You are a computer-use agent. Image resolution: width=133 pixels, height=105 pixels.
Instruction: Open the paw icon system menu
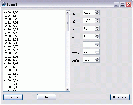click(4, 4)
